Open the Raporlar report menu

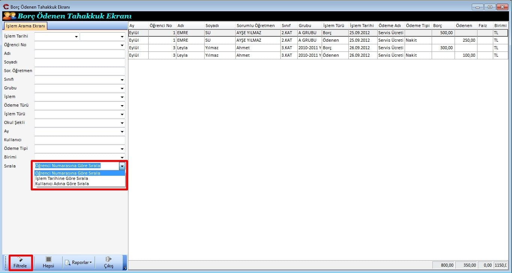78,262
